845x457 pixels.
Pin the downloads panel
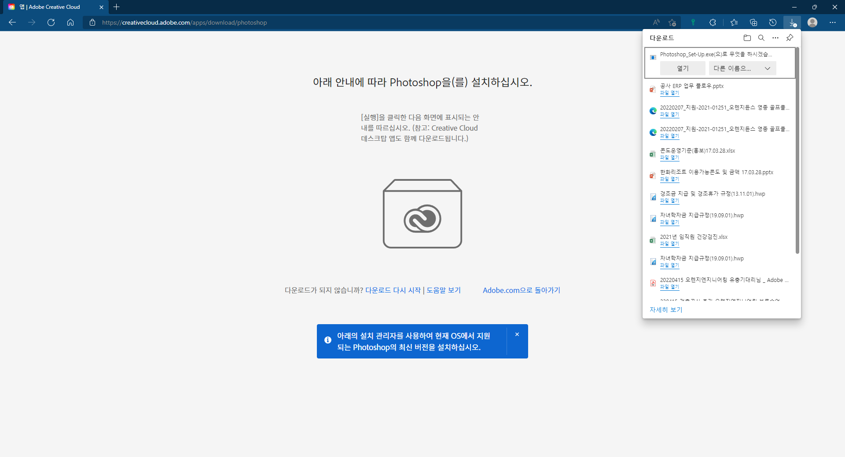coord(790,38)
